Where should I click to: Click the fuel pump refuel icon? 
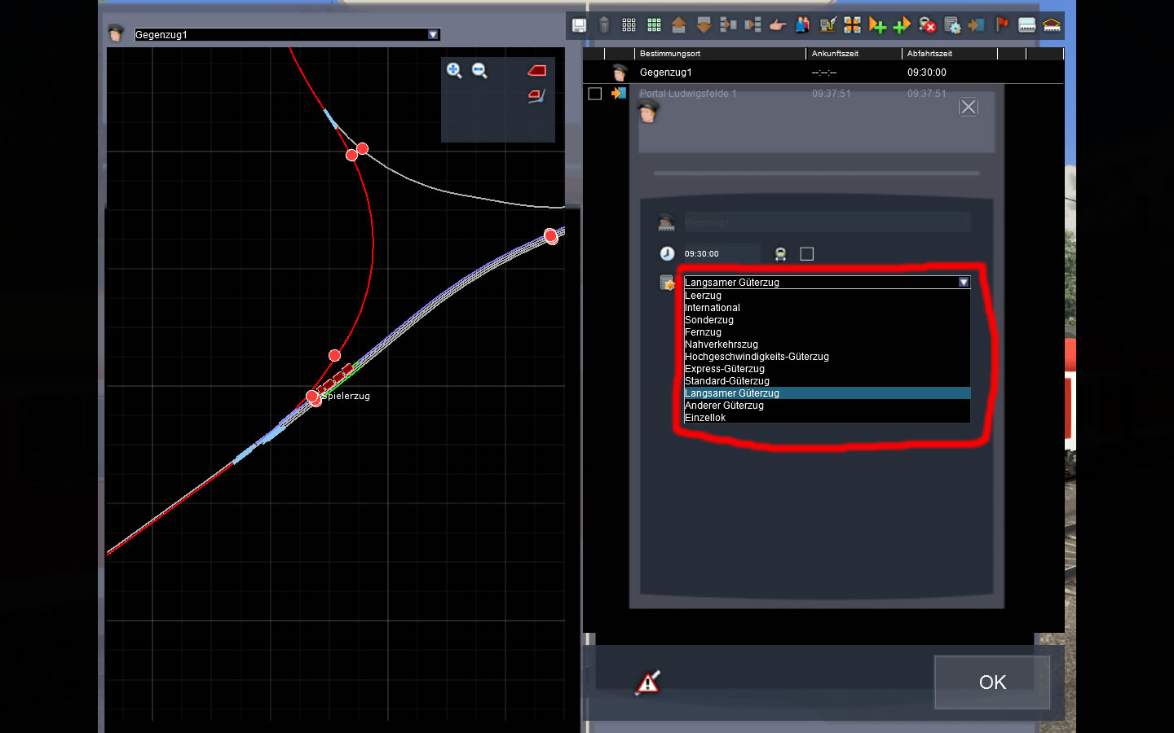point(828,25)
